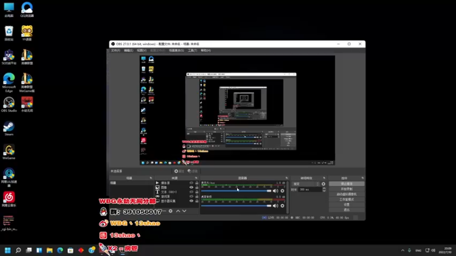Open WeGame desktop shortcut
The width and height of the screenshot is (456, 256).
(x=9, y=152)
